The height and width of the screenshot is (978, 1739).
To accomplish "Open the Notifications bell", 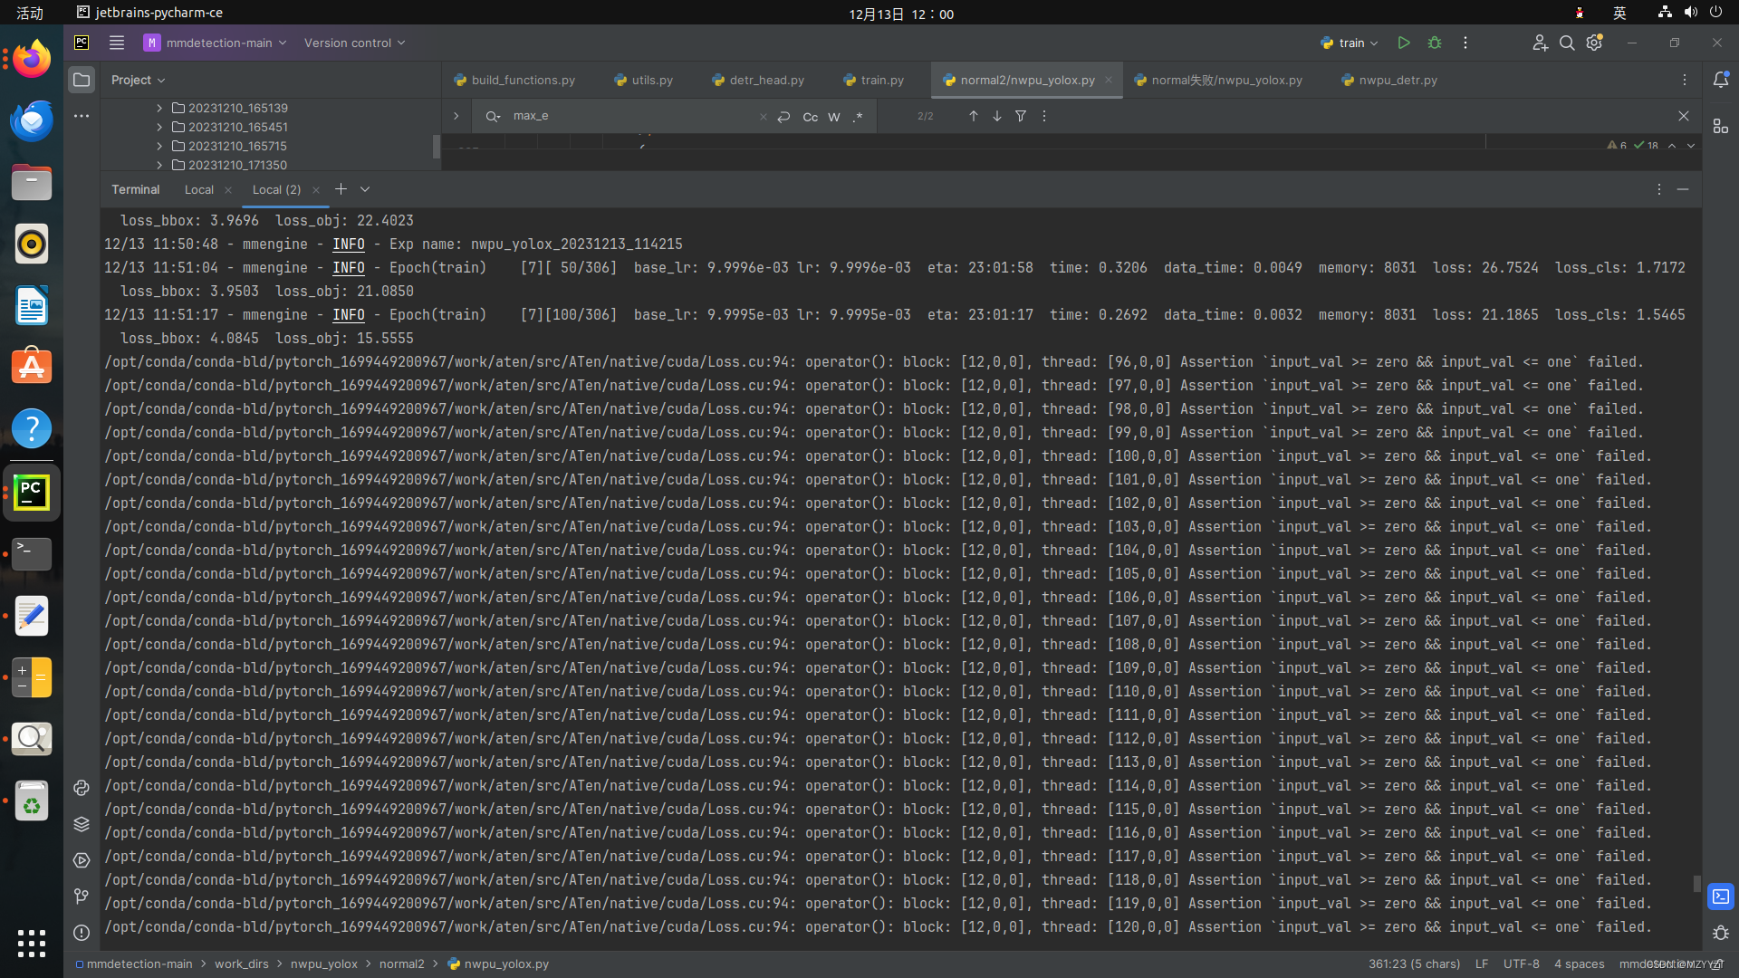I will coord(1720,80).
